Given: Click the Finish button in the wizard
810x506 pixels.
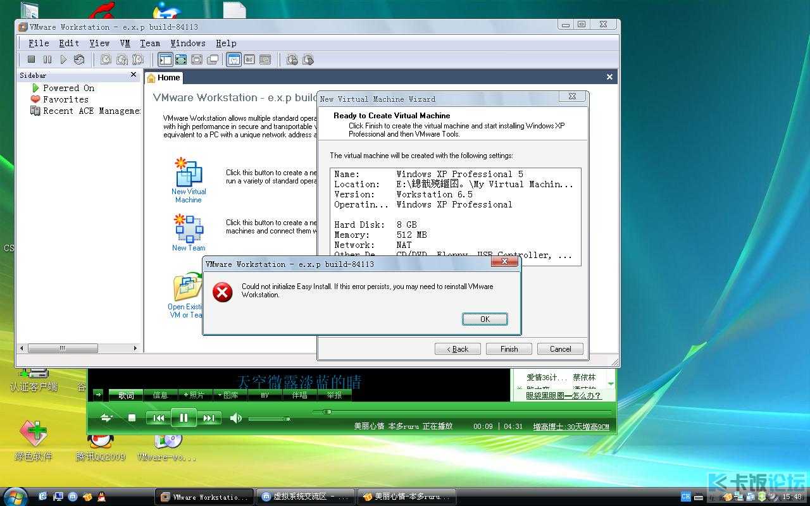Looking at the screenshot, I should tap(509, 349).
